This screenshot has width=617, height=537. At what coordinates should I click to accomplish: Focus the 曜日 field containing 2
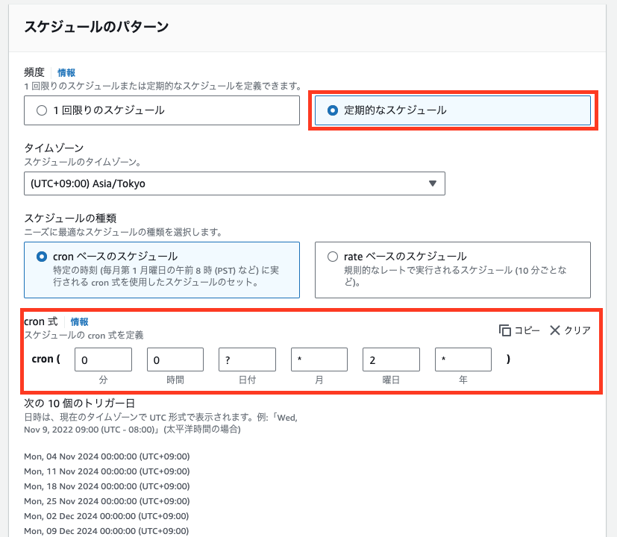coord(391,359)
